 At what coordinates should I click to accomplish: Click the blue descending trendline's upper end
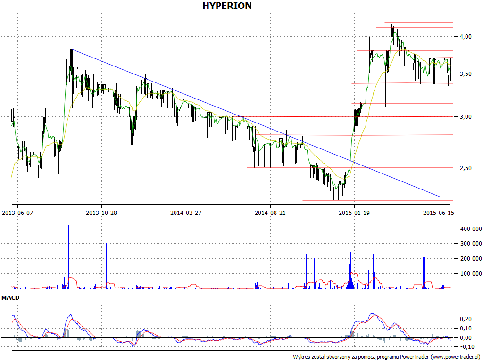[72, 49]
